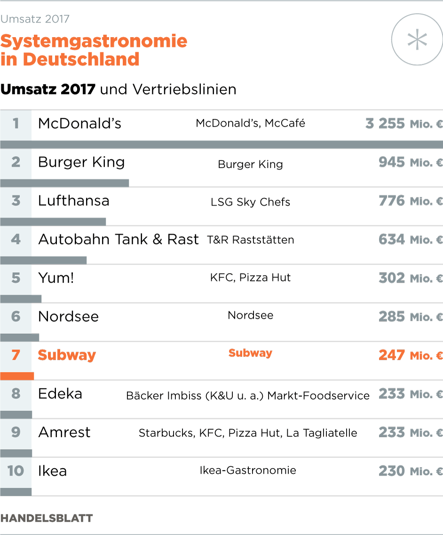Screen dimensions: 443x535
Task: Select the Yum! company name
Action: click(56, 278)
